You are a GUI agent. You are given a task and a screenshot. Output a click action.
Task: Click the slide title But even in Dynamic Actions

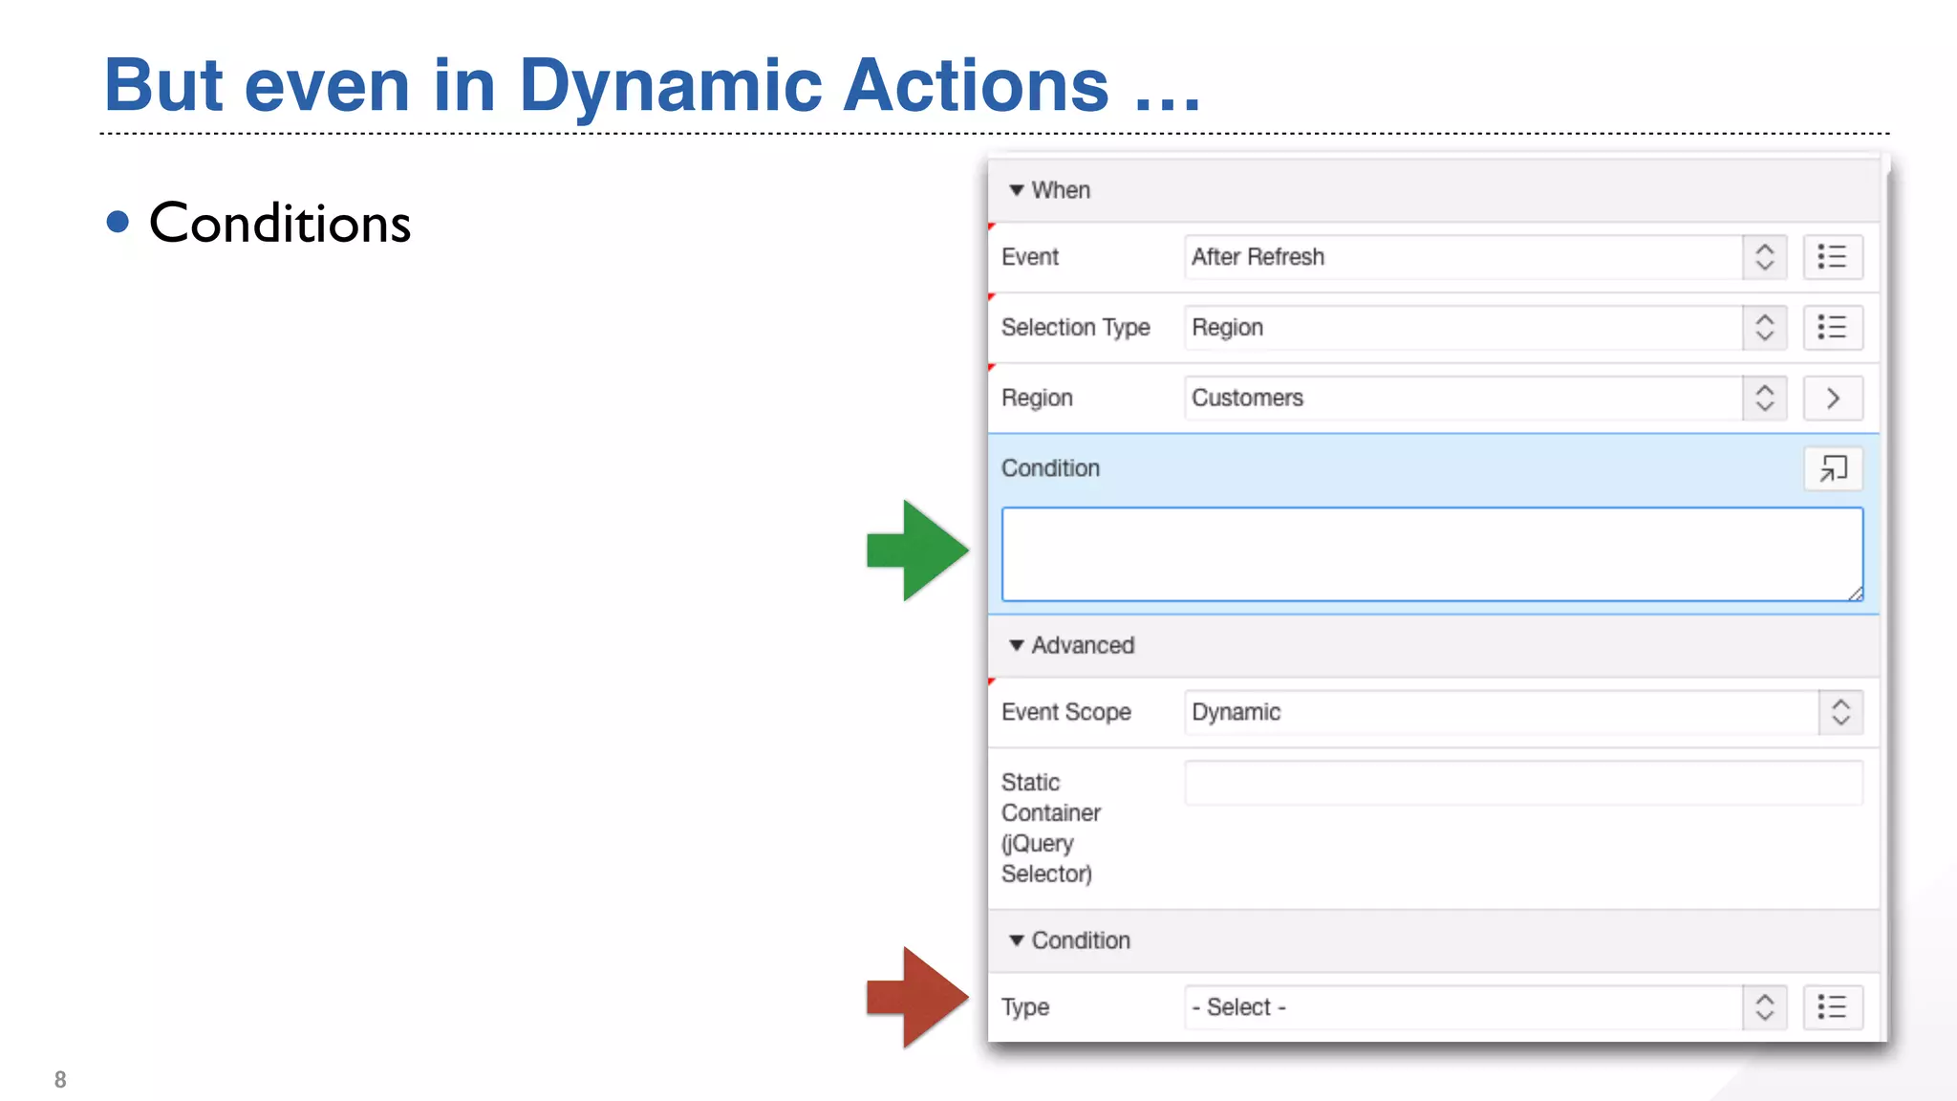pyautogui.click(x=653, y=85)
